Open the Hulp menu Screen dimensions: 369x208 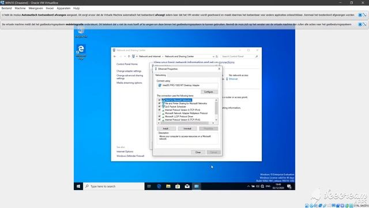(77, 8)
